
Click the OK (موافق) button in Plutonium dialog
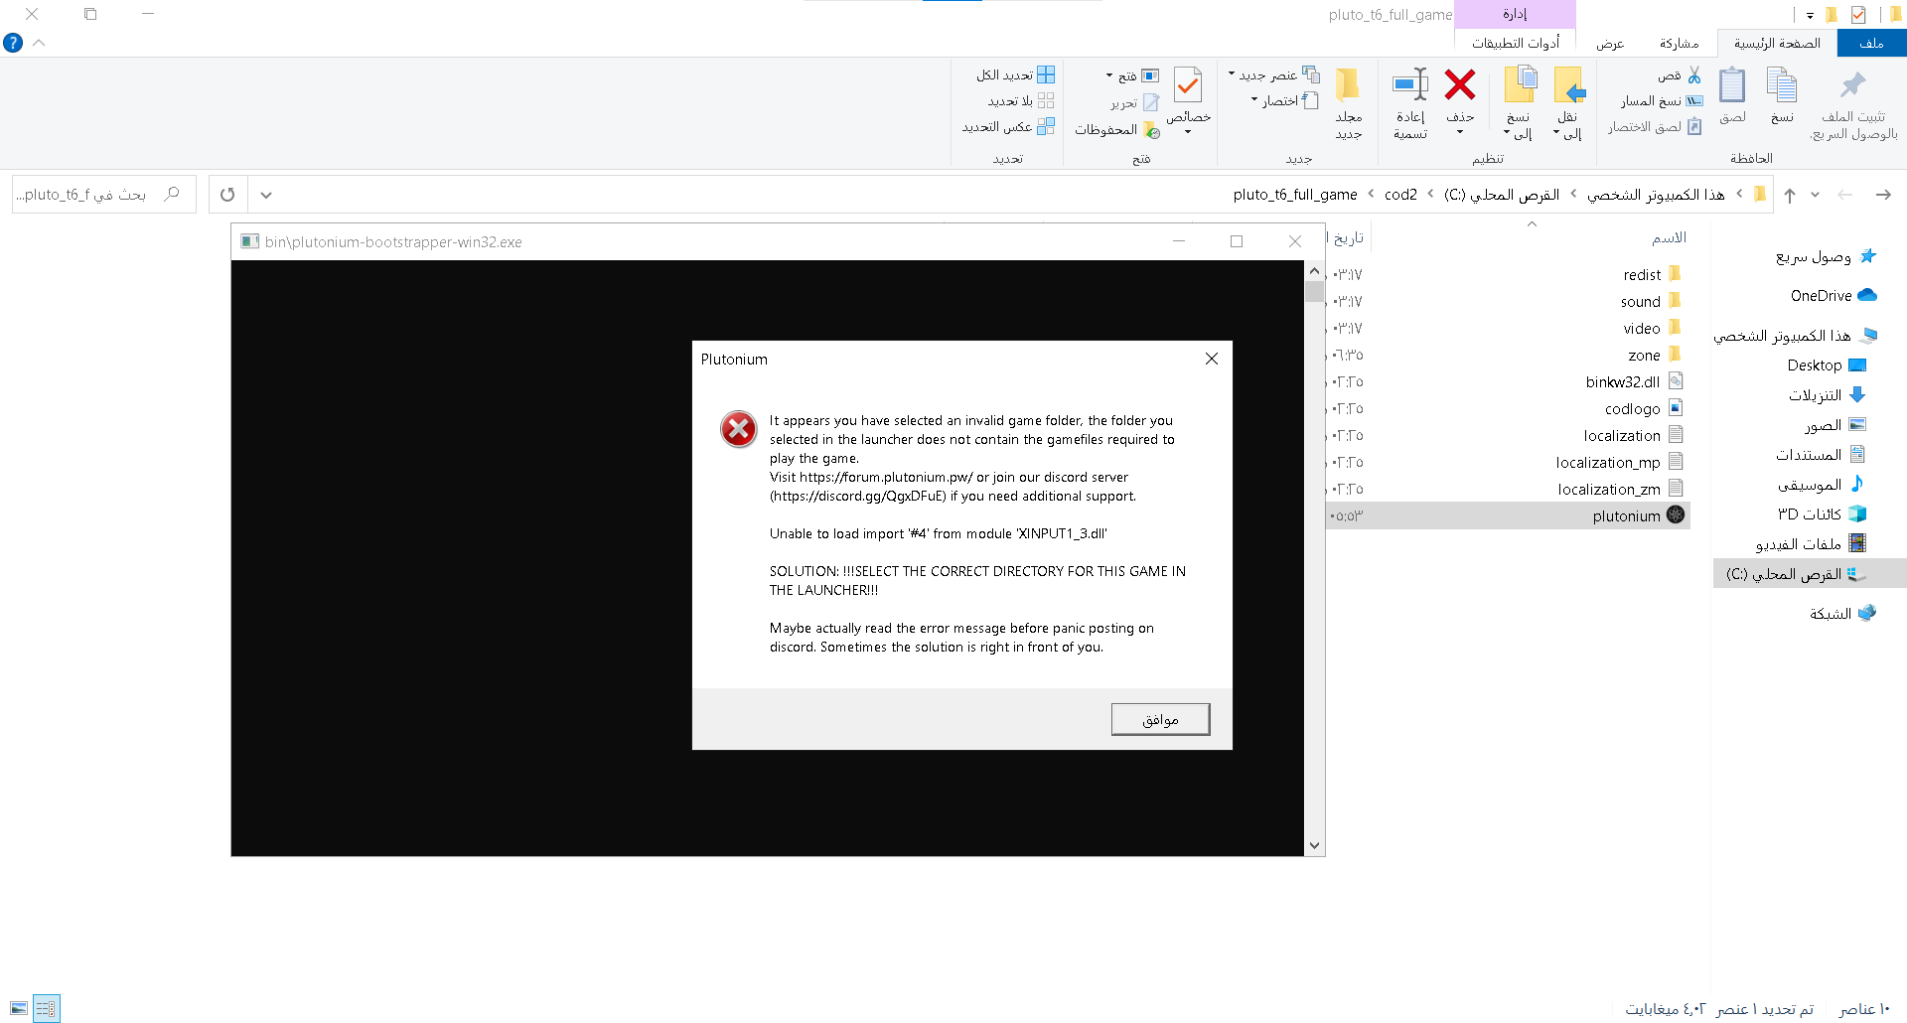(x=1160, y=719)
